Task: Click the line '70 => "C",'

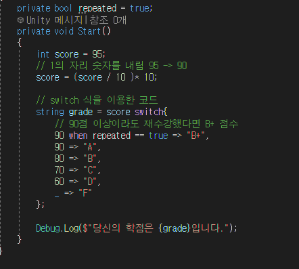Action: (77, 170)
